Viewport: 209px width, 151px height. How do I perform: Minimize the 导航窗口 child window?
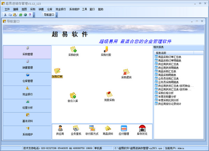click(192, 21)
